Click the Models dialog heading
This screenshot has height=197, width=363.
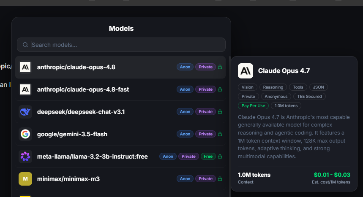pyautogui.click(x=121, y=28)
